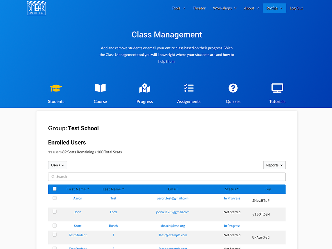Select key y16QTZeM
Image resolution: width=332 pixels, height=249 pixels.
pyautogui.click(x=261, y=214)
